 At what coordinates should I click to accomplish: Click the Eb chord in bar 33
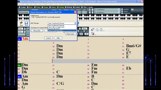pos(129,68)
